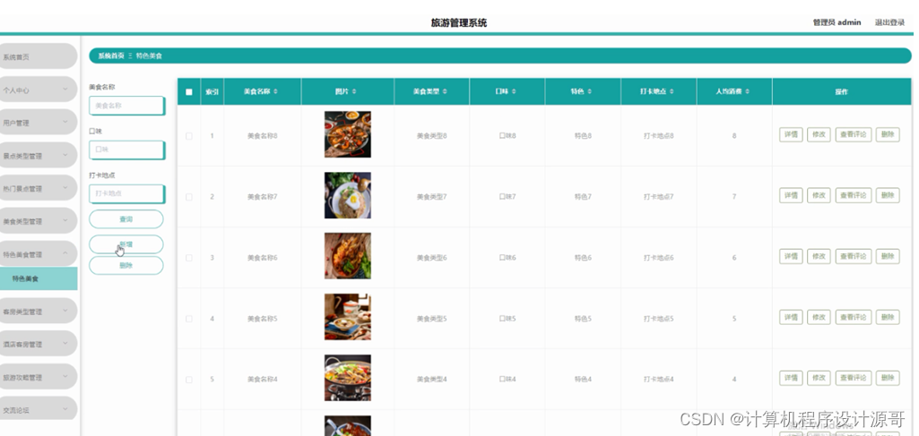Open 详情 for 美食名称8
919x436 pixels.
[791, 134]
